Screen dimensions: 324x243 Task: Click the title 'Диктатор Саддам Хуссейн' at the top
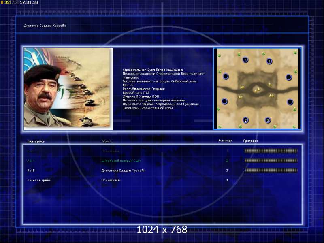[45, 26]
